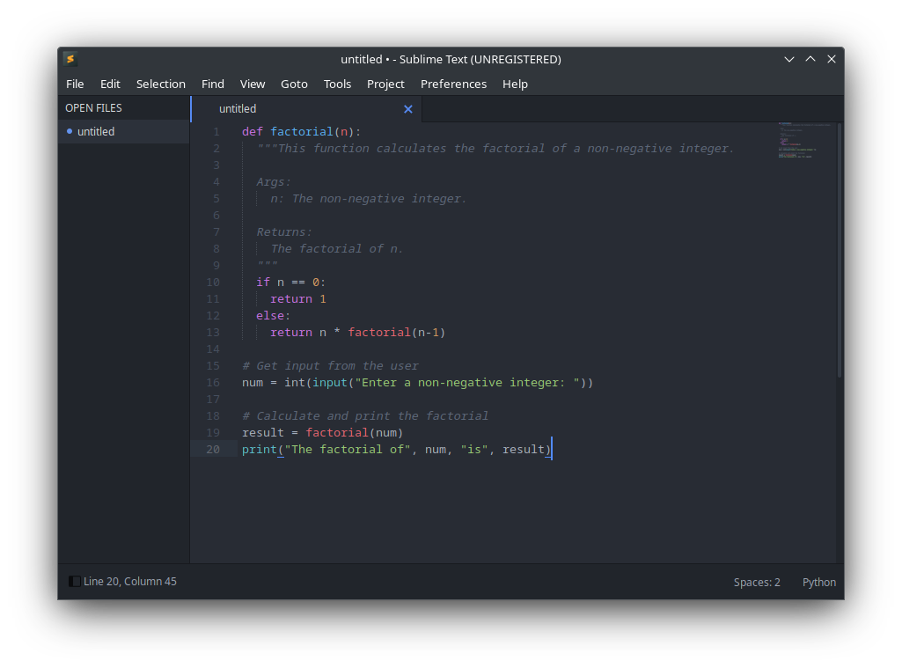Click the square panel icon in the status bar
The height and width of the screenshot is (668, 902).
click(74, 581)
